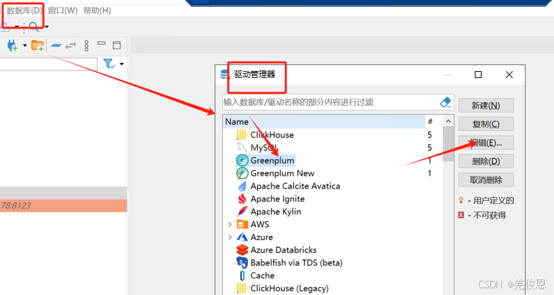Select the Apache Calcite Avatica driver
The width and height of the screenshot is (554, 295).
[295, 186]
